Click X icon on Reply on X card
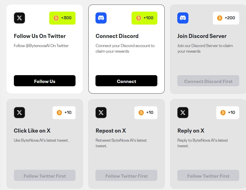Screen dimensions: 246x190 [x=183, y=113]
